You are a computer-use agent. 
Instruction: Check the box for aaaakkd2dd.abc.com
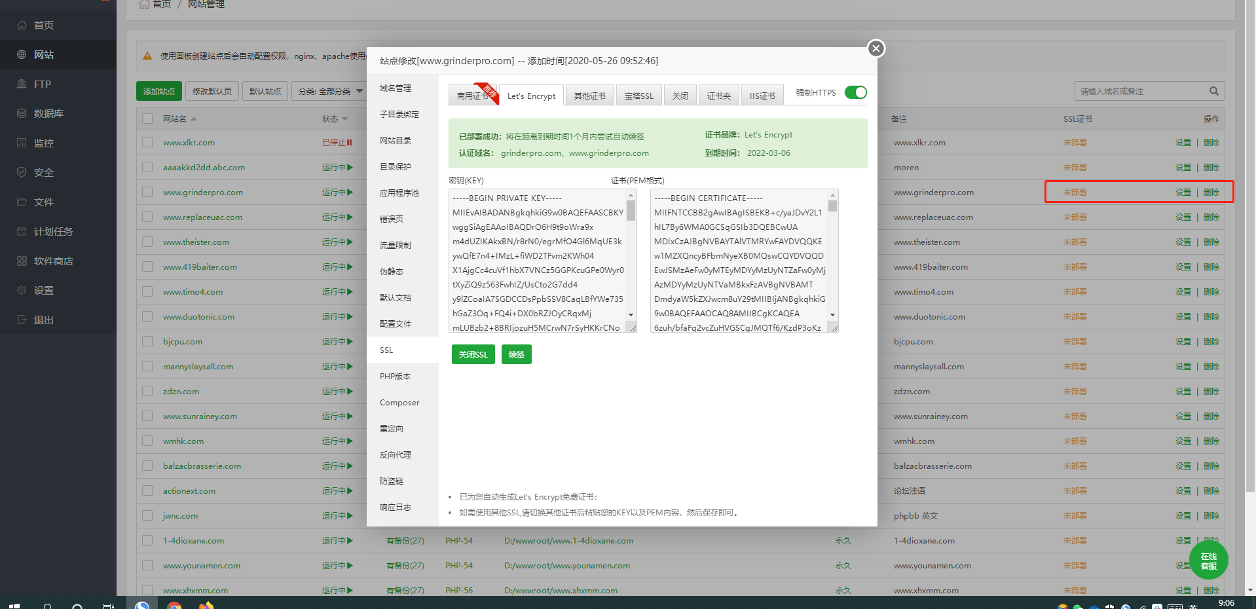pyautogui.click(x=147, y=167)
